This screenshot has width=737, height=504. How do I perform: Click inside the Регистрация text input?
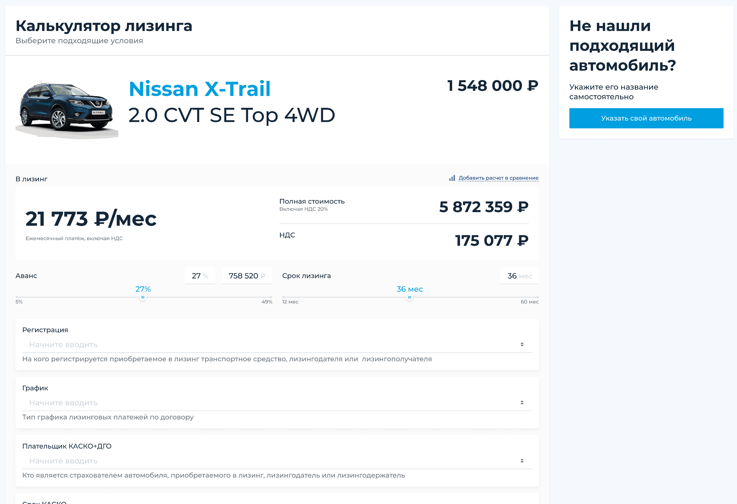[x=254, y=344]
